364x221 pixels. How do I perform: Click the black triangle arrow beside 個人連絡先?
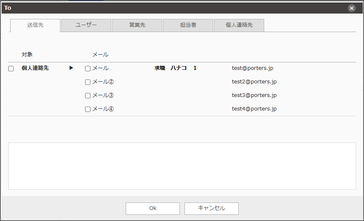coord(71,68)
